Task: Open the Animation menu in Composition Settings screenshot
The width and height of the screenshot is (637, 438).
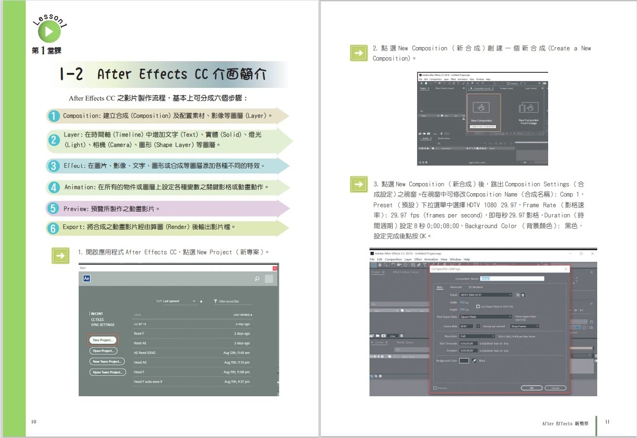Action: [431, 259]
